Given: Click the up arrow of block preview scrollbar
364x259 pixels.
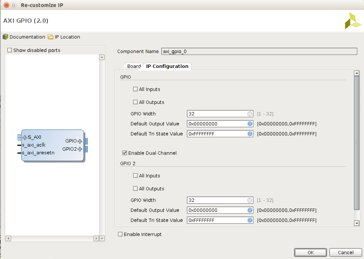Looking at the screenshot, I should (102, 57).
